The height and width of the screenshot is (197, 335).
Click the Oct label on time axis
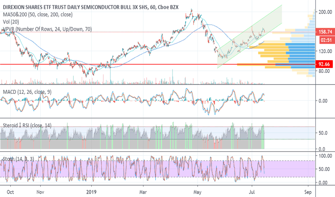coord(10,192)
